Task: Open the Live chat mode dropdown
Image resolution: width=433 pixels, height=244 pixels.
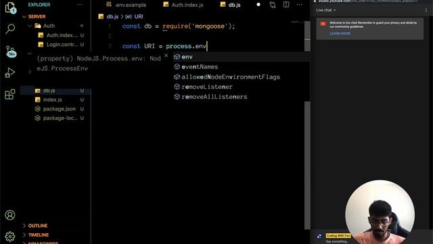Action: (x=326, y=10)
